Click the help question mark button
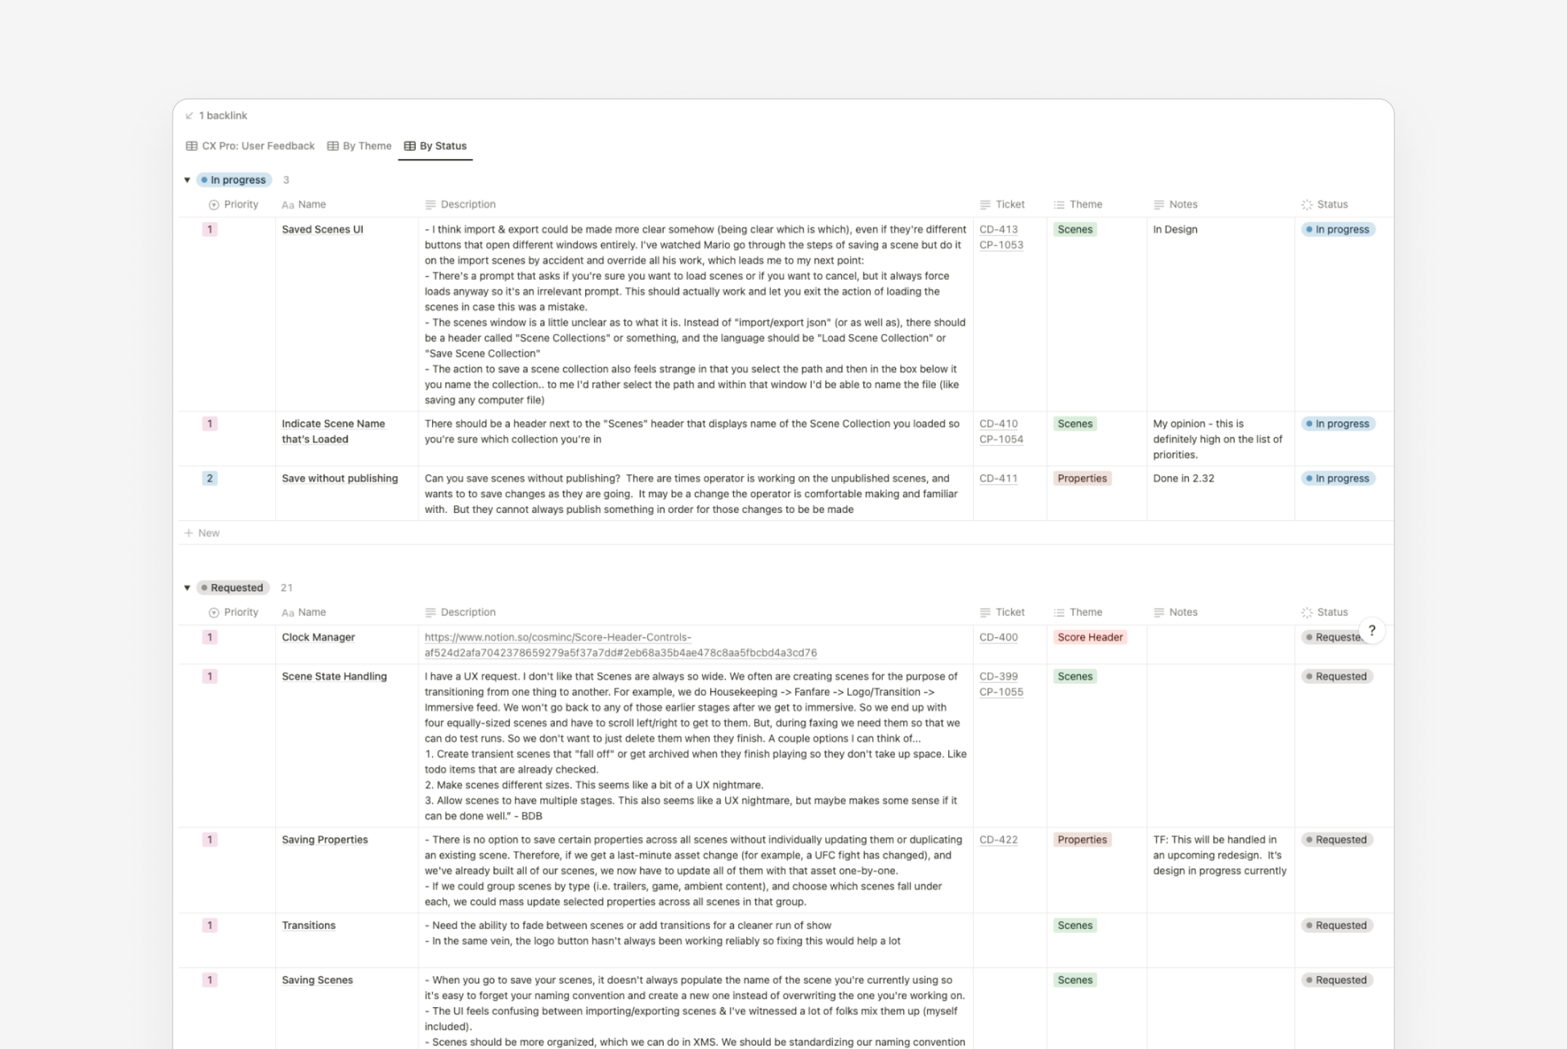Viewport: 1567px width, 1049px height. tap(1371, 630)
